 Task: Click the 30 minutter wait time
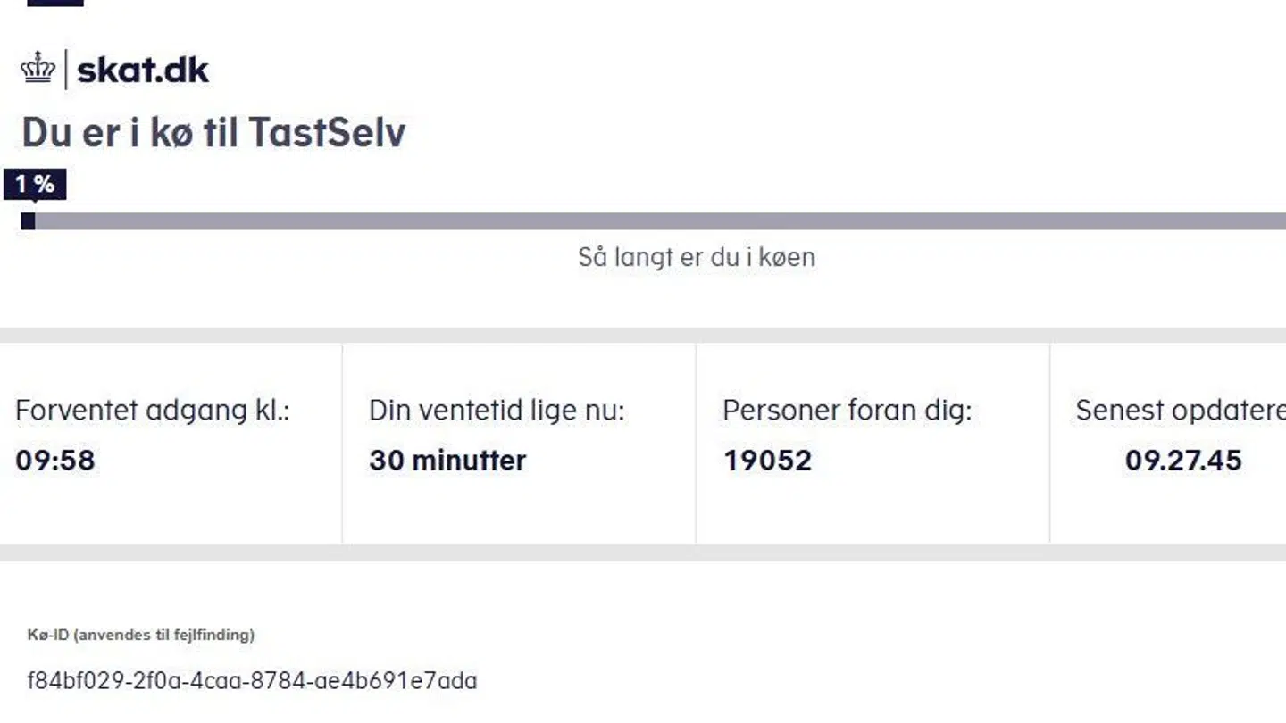pos(447,460)
